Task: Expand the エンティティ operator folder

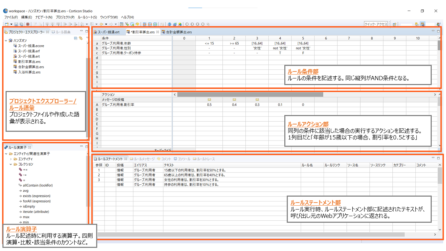Action: click(11, 159)
